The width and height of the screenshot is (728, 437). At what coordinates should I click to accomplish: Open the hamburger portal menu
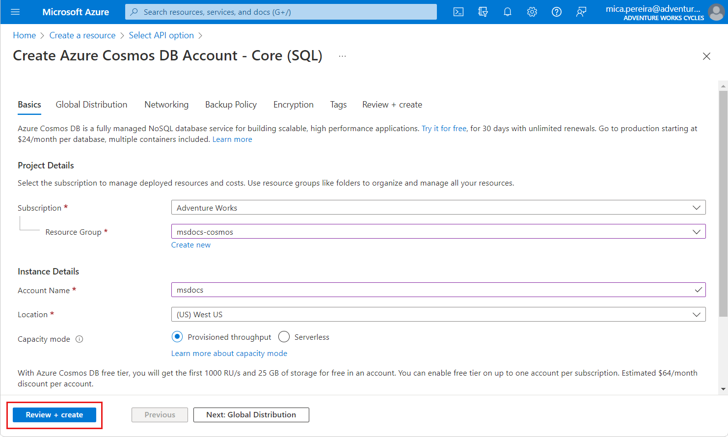click(15, 12)
